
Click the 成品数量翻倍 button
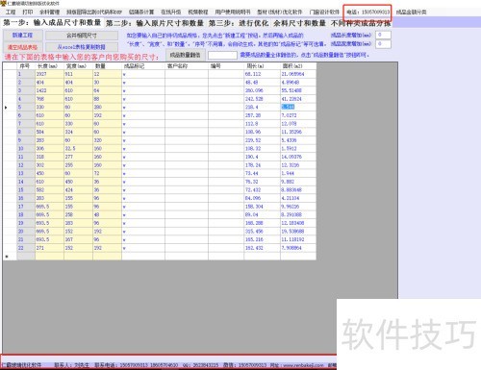185,55
